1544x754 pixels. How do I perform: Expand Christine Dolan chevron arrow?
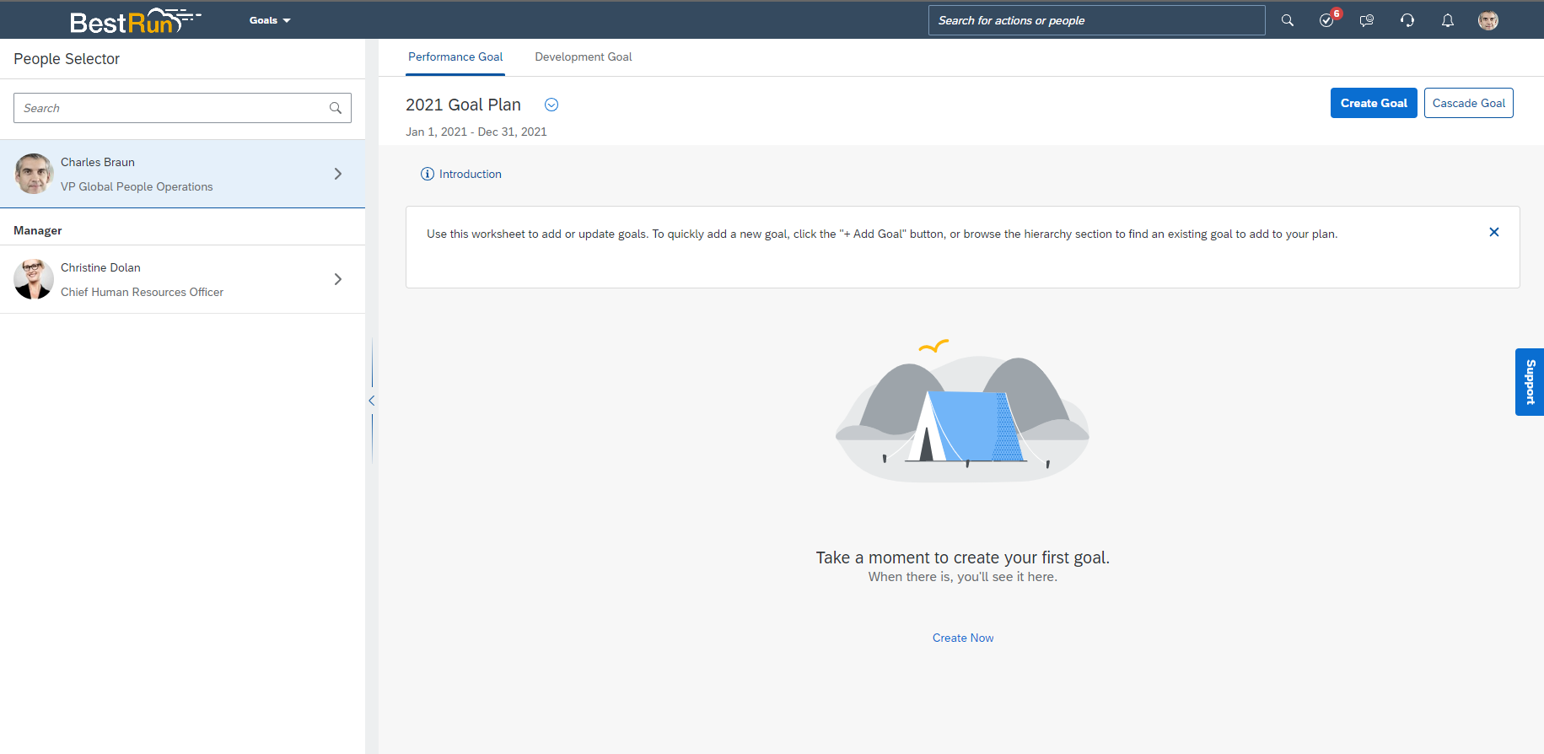click(338, 279)
